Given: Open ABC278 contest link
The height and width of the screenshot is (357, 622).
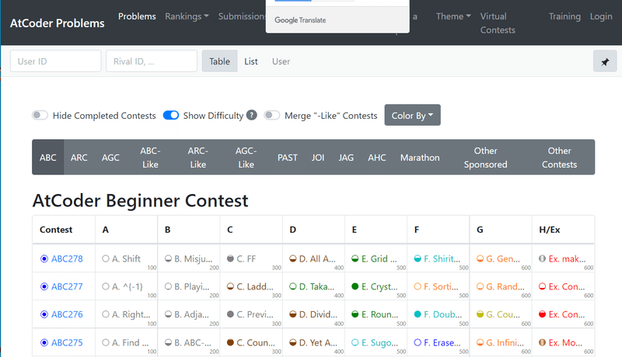Looking at the screenshot, I should [x=67, y=258].
